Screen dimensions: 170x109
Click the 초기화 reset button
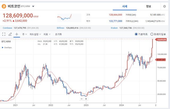tap(58, 34)
